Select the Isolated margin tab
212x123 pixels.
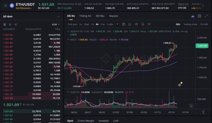[104, 121]
